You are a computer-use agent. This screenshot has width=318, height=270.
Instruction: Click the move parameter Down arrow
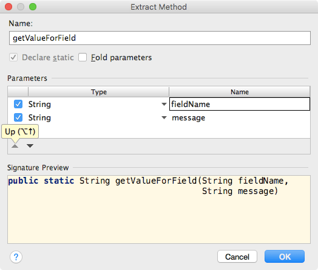coord(30,146)
